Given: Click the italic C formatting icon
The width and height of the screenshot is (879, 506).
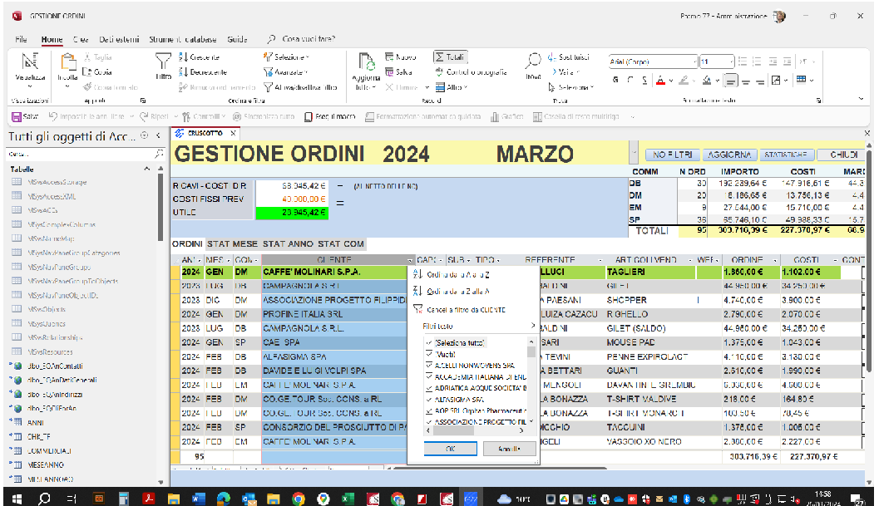Looking at the screenshot, I should click(x=630, y=80).
